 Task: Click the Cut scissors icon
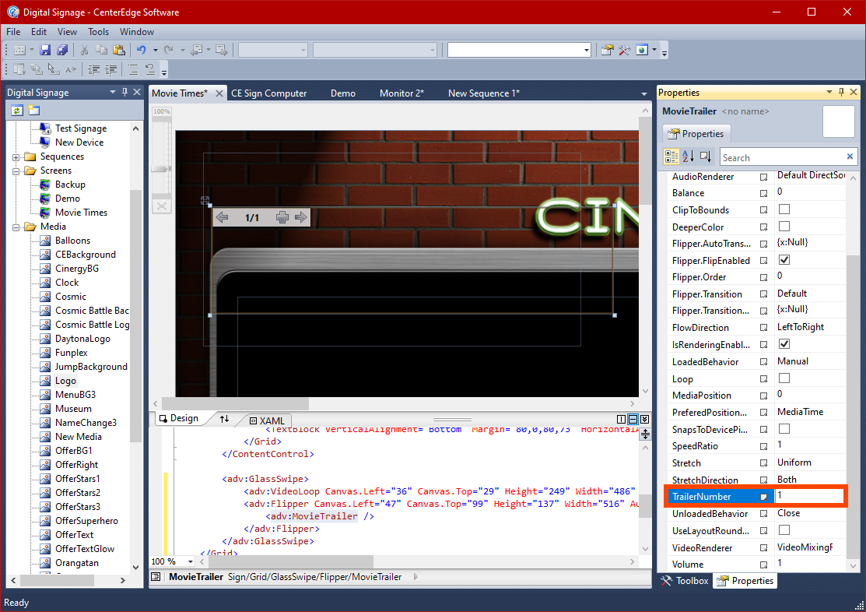[x=84, y=51]
